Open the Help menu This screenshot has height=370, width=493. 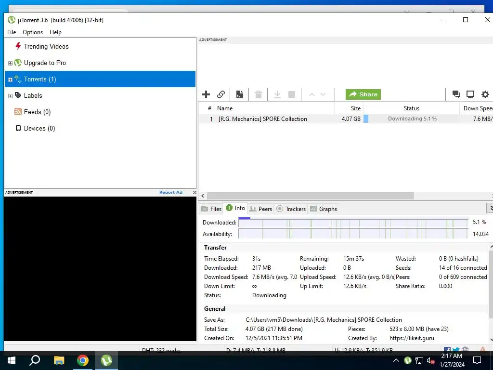pos(55,32)
